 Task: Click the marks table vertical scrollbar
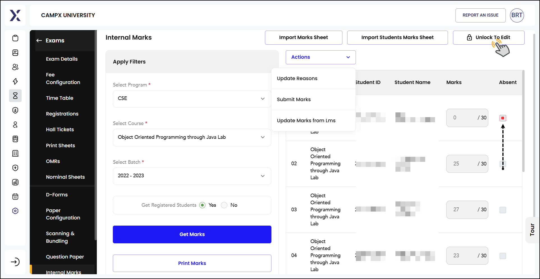(x=523, y=121)
